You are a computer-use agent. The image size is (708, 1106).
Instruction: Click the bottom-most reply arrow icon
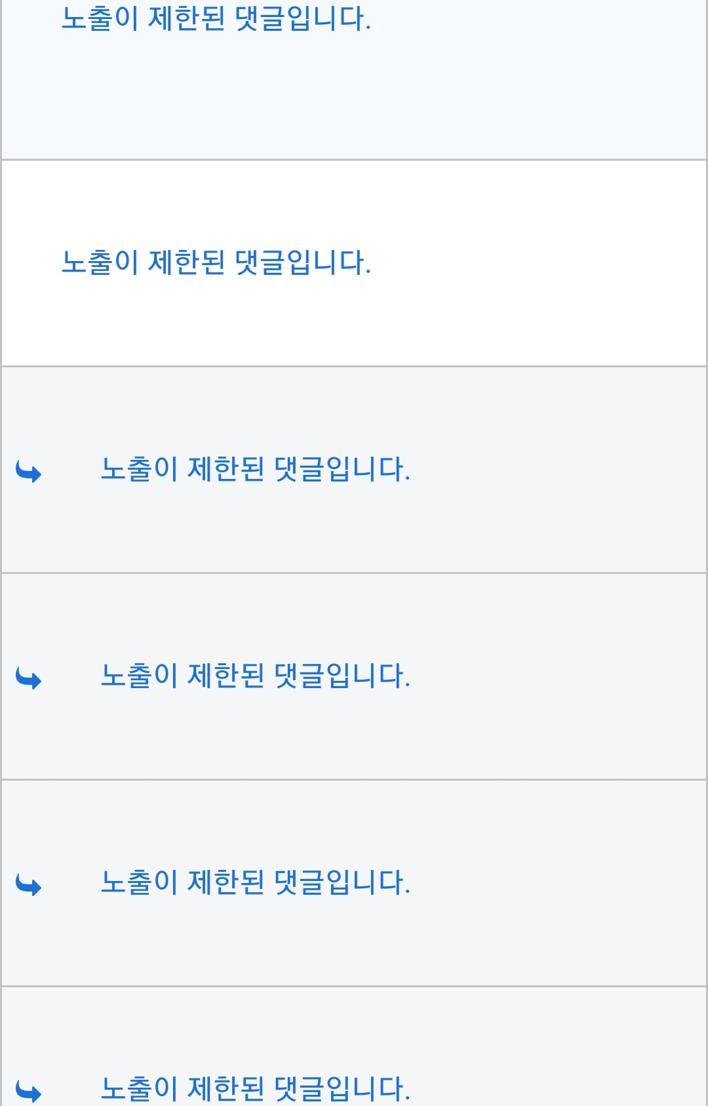[x=29, y=1091]
